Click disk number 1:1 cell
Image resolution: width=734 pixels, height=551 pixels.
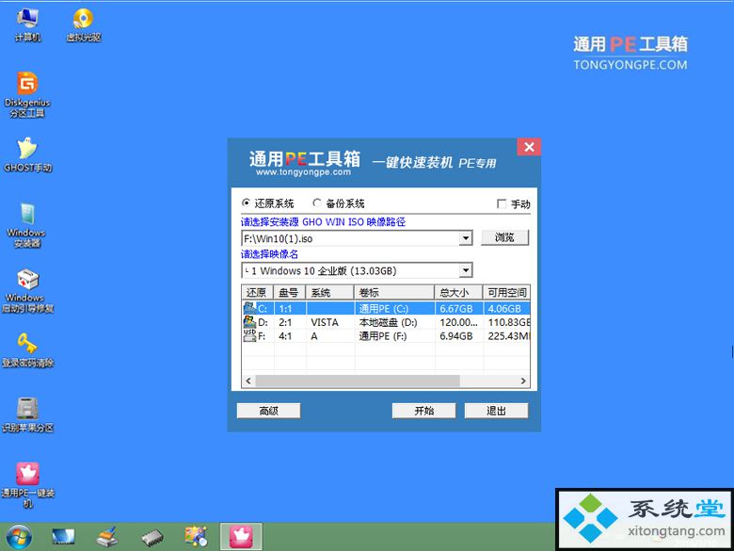coord(285,309)
